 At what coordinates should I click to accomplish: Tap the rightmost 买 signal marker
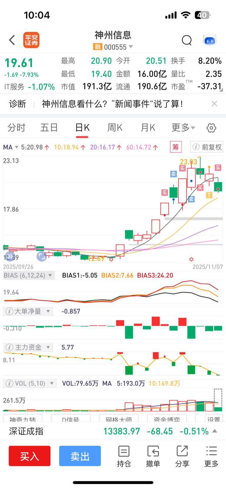pyautogui.click(x=218, y=168)
